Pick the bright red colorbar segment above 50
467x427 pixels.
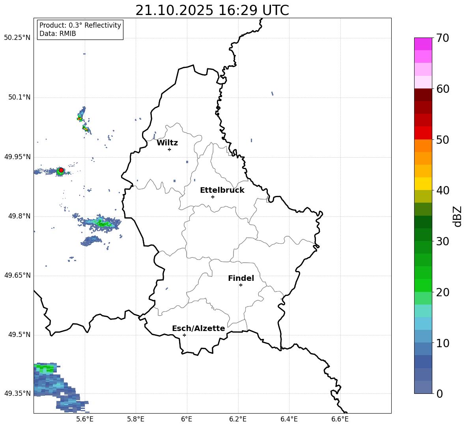pyautogui.click(x=423, y=133)
